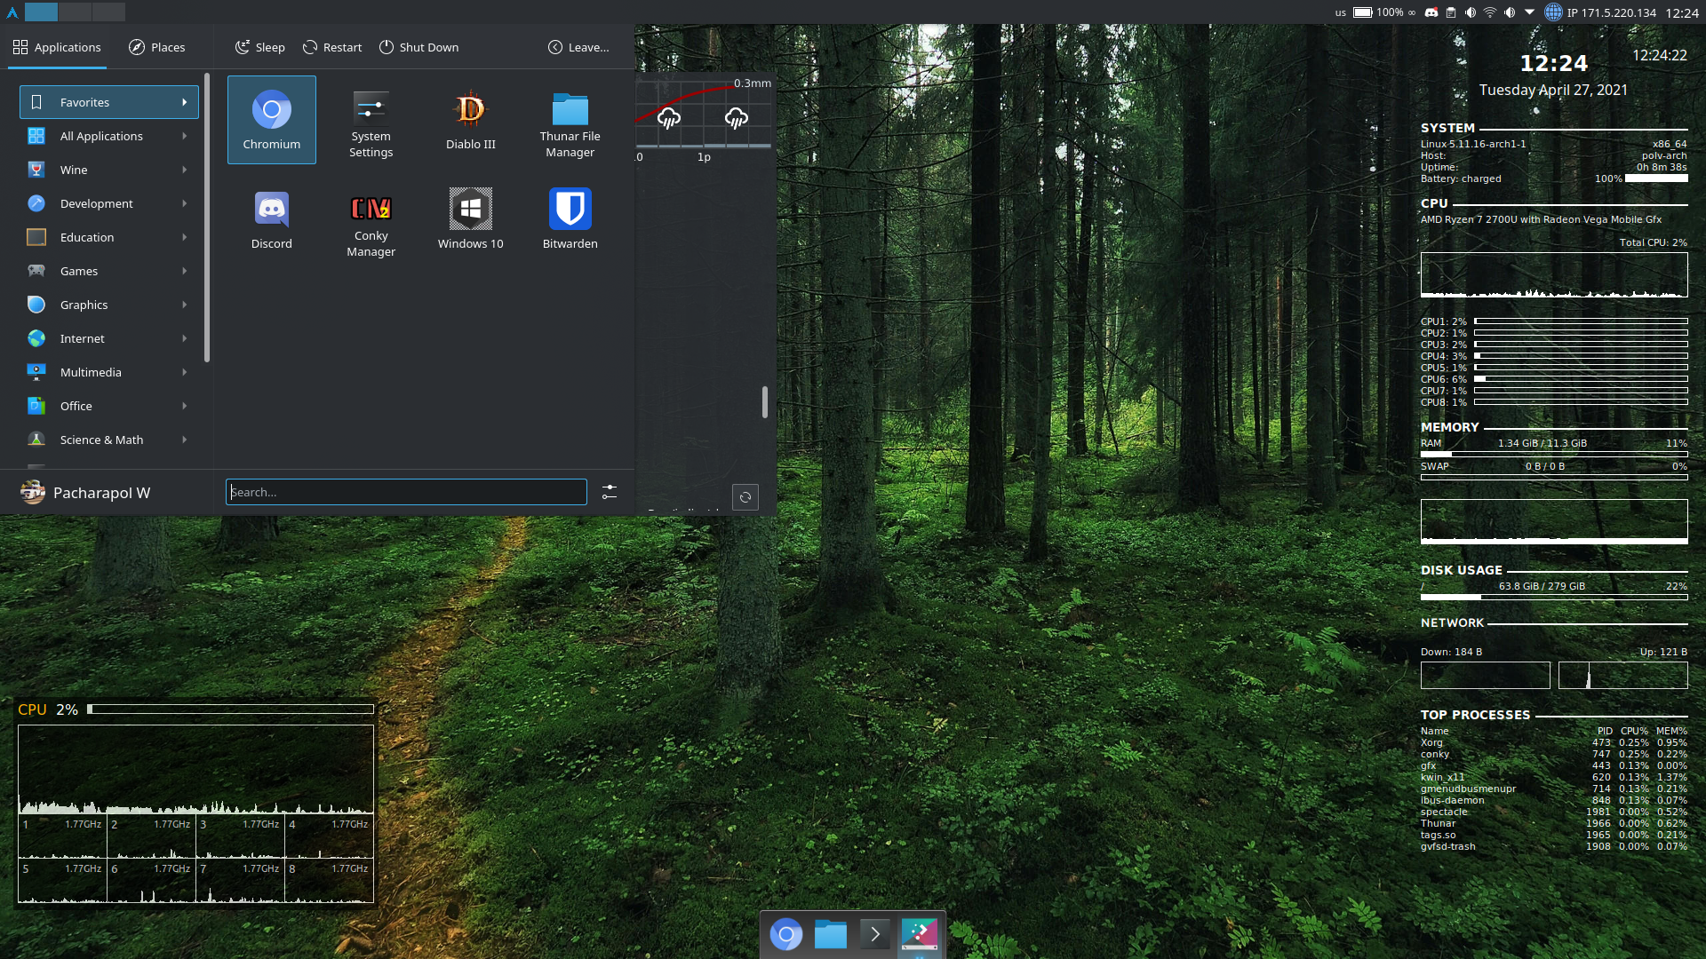Viewport: 1706px width, 959px height.
Task: Open Conky Manager
Action: [x=371, y=218]
